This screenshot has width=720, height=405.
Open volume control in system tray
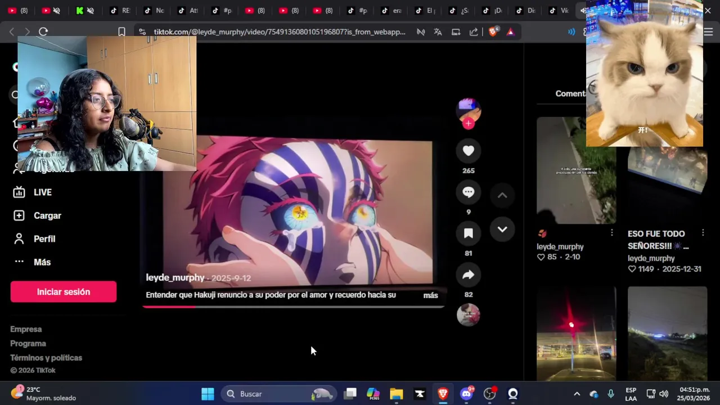(664, 394)
